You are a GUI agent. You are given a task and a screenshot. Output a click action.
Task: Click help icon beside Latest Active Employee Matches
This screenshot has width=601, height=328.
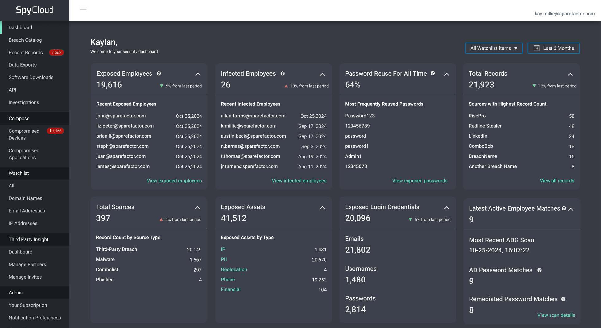[564, 208]
